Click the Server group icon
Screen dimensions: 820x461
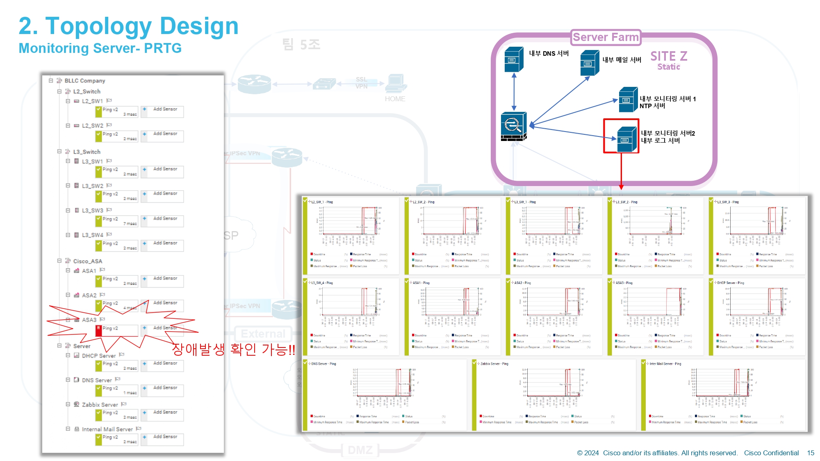pos(68,346)
